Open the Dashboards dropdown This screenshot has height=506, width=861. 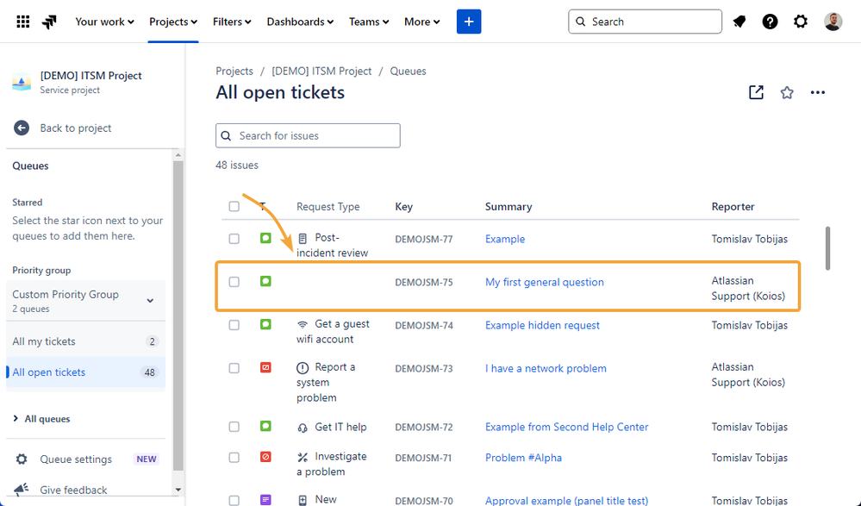(x=300, y=22)
